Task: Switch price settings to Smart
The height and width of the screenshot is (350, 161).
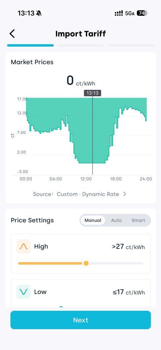Action: [x=138, y=220]
